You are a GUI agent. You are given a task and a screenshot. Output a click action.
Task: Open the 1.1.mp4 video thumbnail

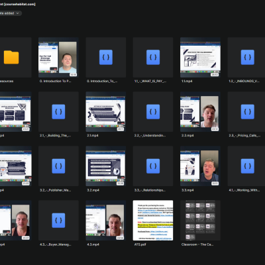tap(200, 57)
